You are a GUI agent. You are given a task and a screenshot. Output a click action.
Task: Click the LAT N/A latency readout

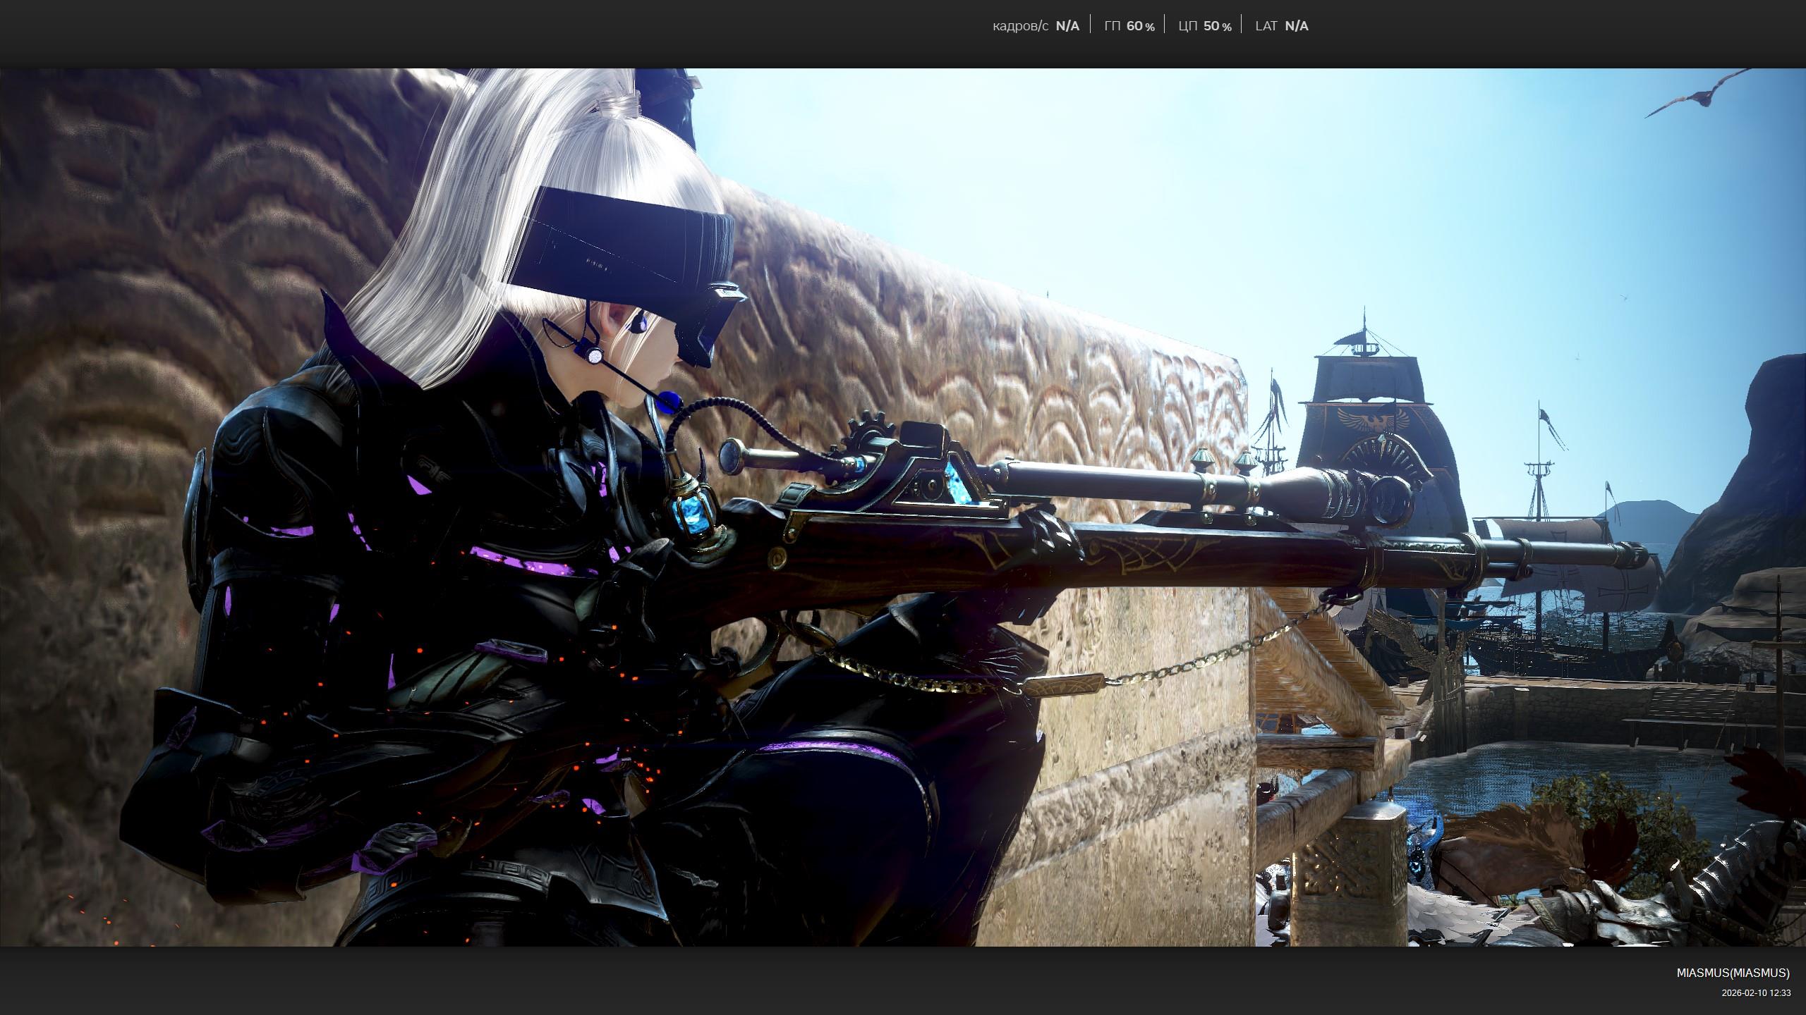pos(1281,26)
